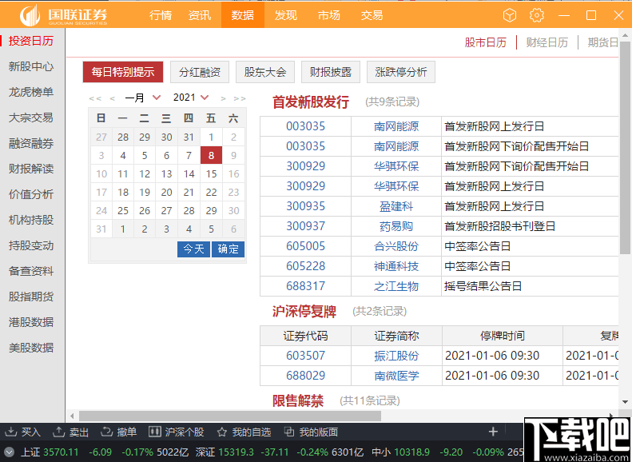The height and width of the screenshot is (462, 632).
Task: Select 股市日历 tab
Action: tap(485, 42)
